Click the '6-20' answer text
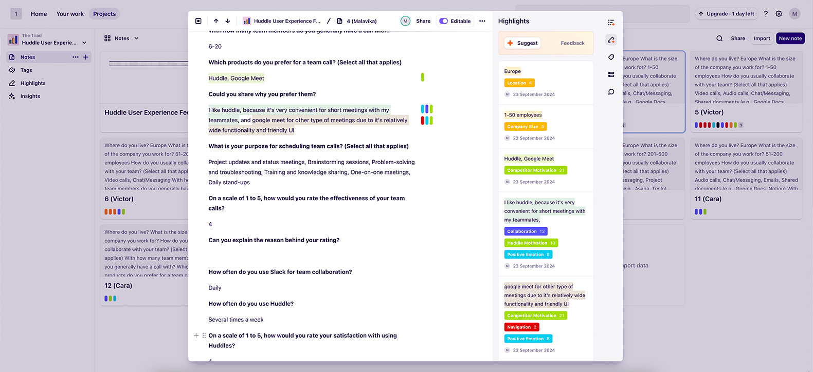813x372 pixels. click(215, 47)
